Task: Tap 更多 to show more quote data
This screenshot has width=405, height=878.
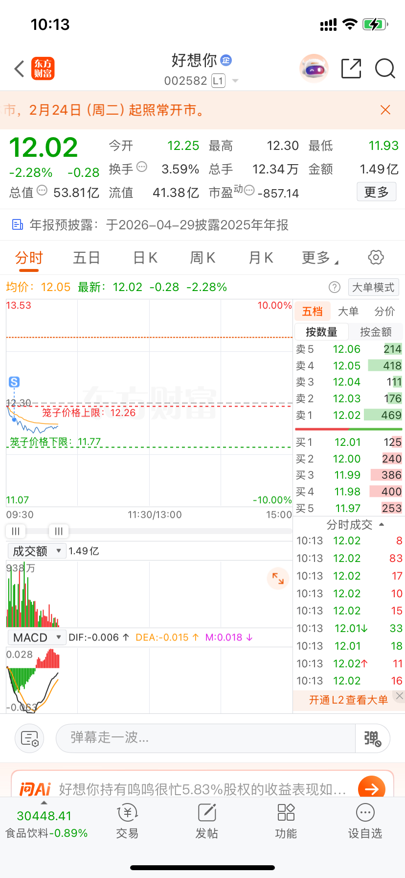Action: click(376, 192)
